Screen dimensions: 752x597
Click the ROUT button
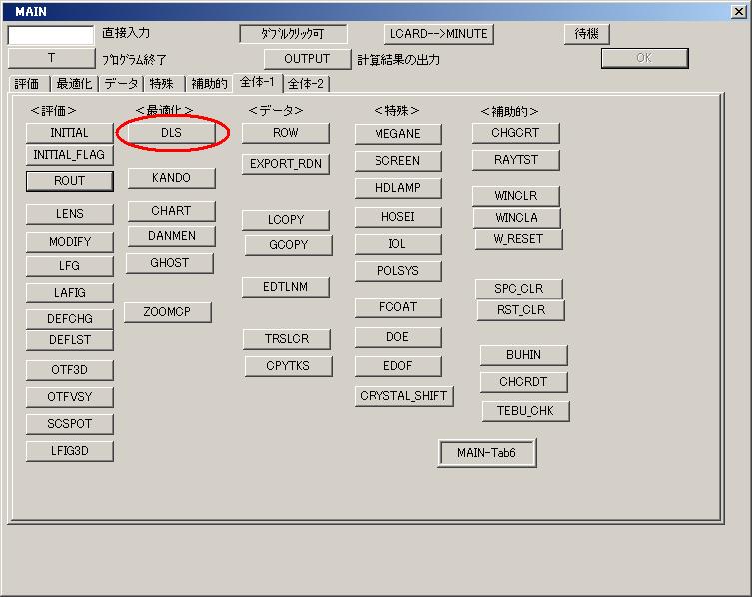[70, 181]
